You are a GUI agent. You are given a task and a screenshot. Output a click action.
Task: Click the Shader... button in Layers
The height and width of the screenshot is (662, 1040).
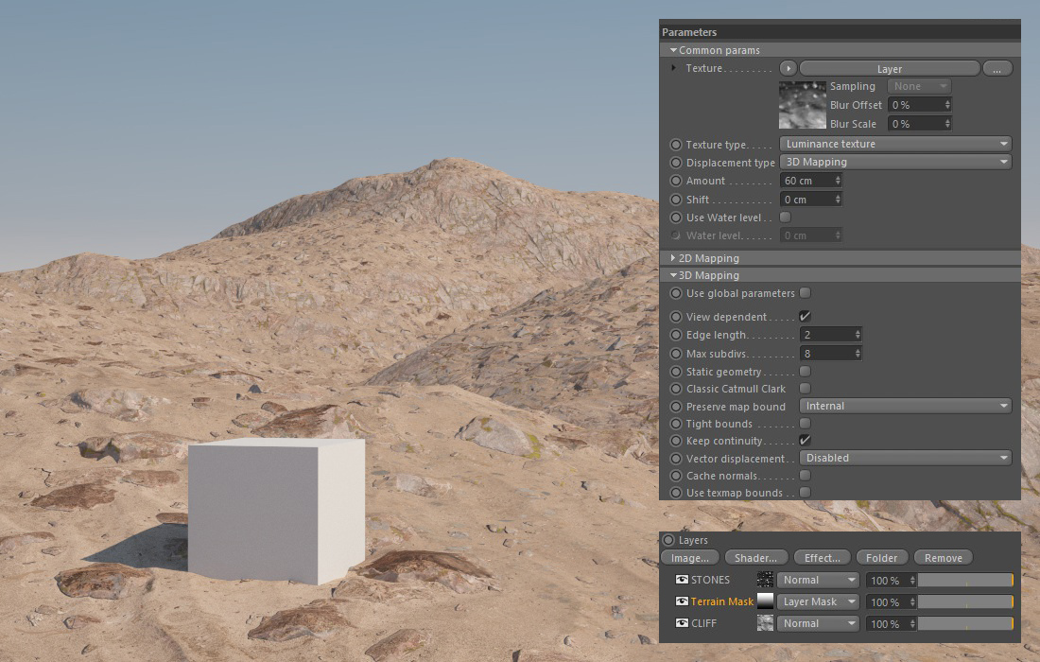[x=755, y=558]
